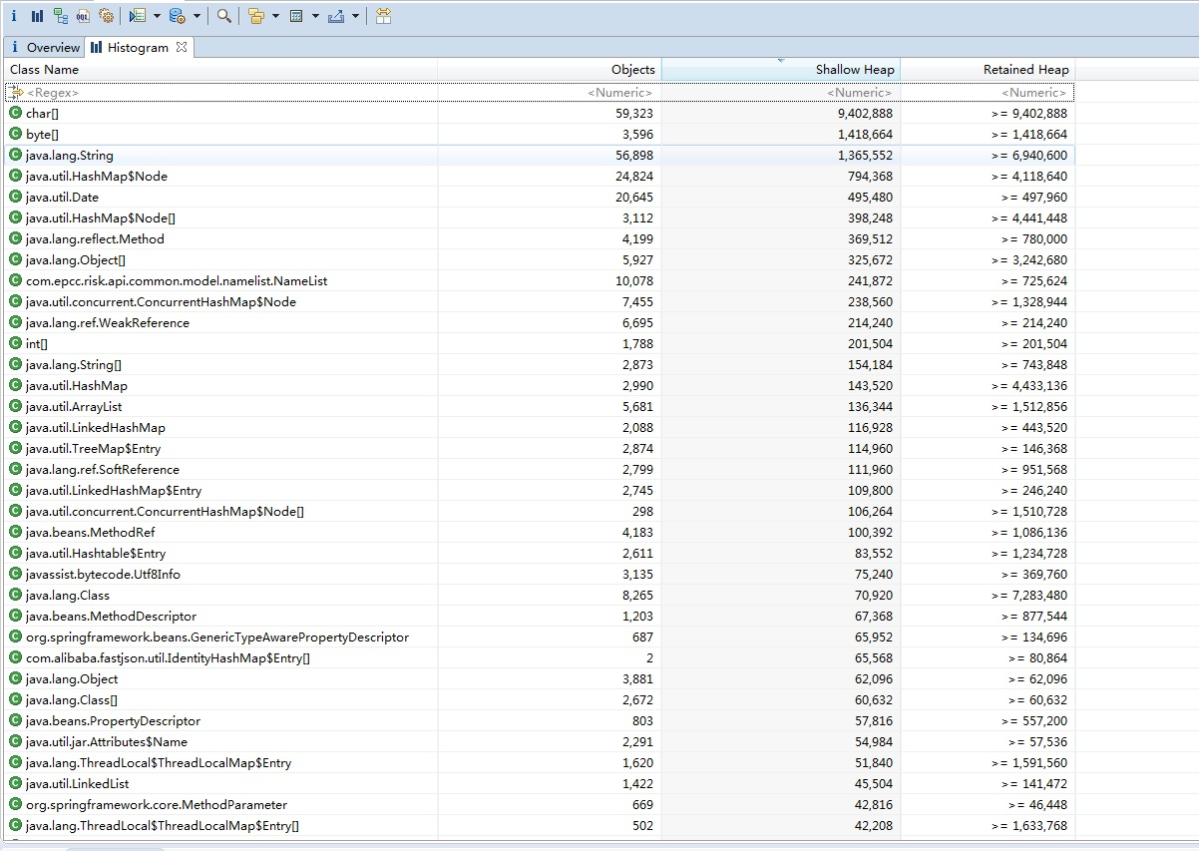The image size is (1199, 851).
Task: Click the retained heap value >= 6,940,600
Action: tap(1028, 156)
